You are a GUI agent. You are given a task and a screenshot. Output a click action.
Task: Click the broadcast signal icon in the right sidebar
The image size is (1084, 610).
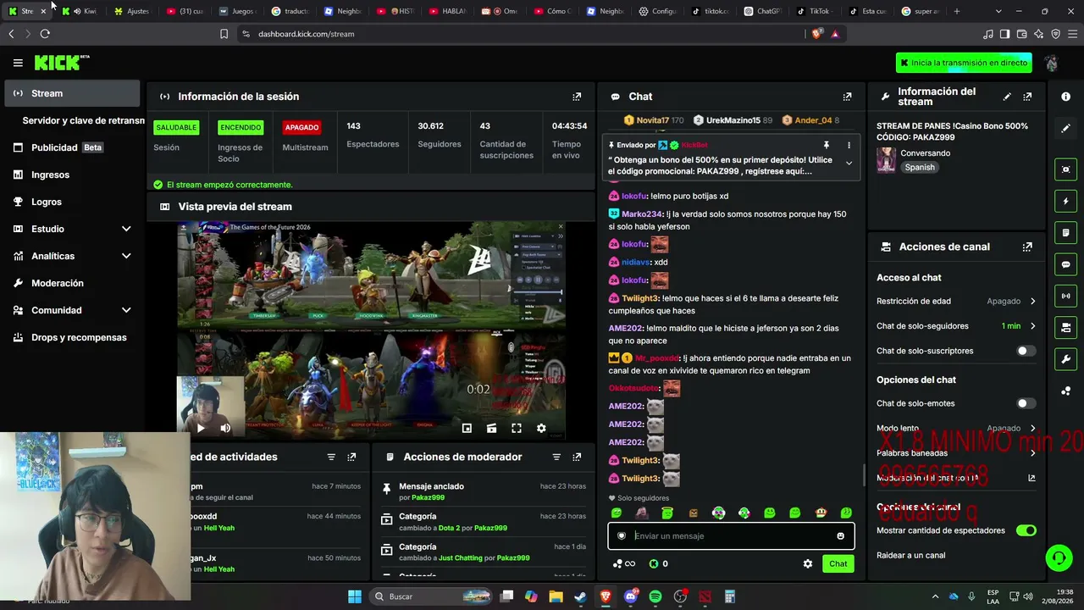1065,296
